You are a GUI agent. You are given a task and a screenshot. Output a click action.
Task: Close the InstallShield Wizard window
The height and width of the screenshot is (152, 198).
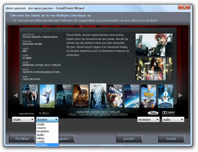tap(184, 7)
